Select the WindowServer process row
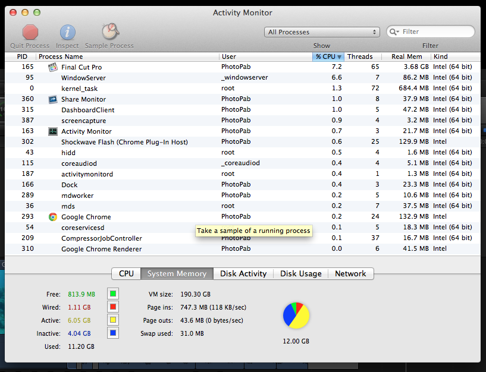This screenshot has width=486, height=372. (x=243, y=78)
